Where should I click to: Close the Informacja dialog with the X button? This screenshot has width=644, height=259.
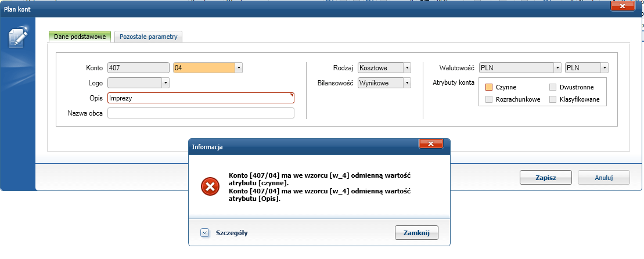431,144
